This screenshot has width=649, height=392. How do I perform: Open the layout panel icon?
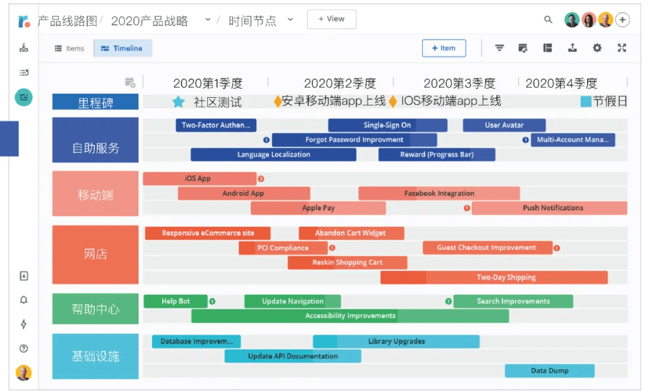click(x=547, y=48)
